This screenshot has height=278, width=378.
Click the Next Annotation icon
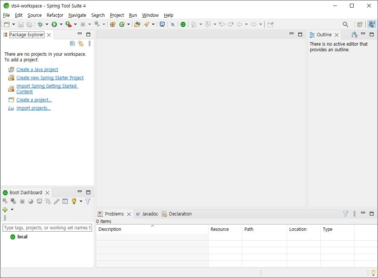point(194,24)
